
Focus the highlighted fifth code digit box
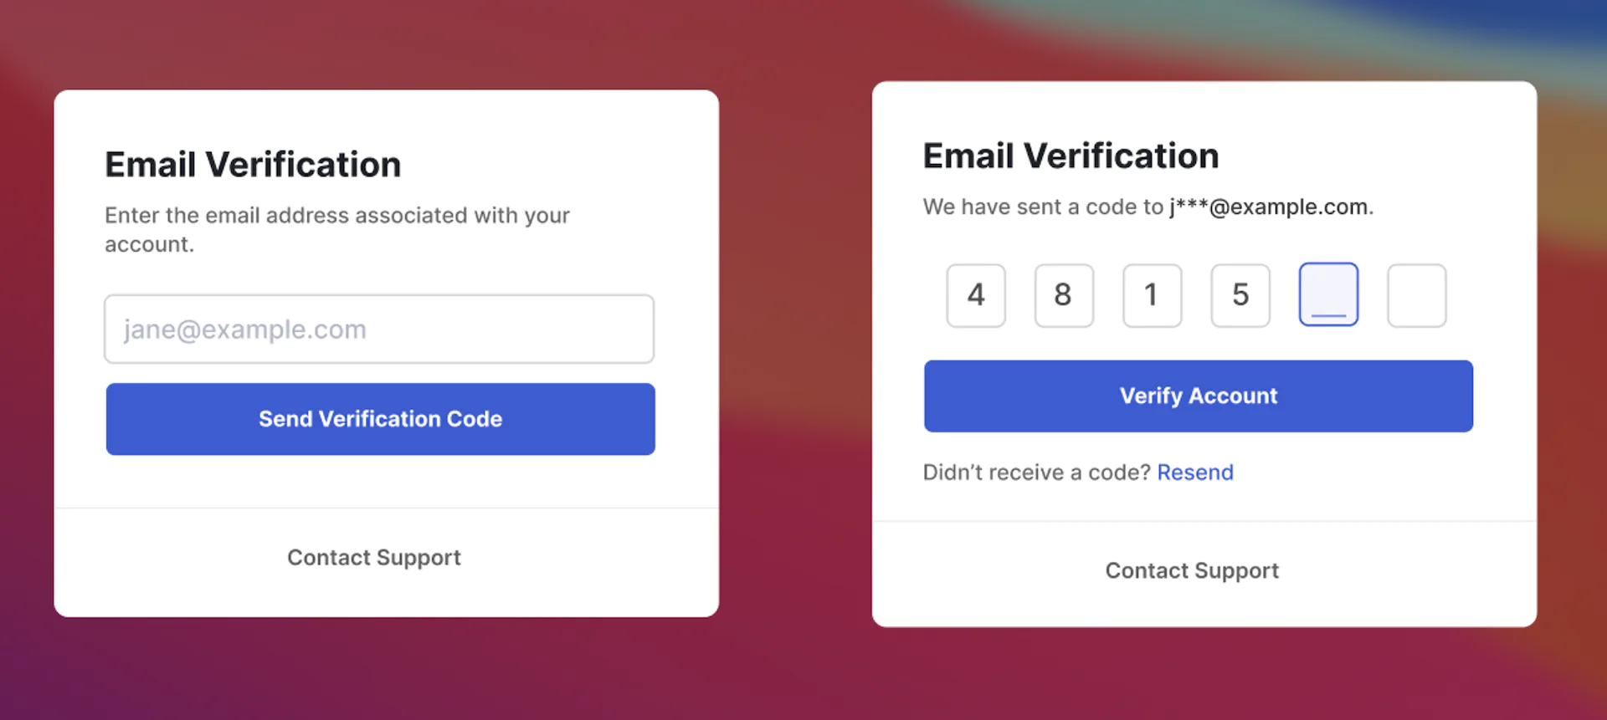click(1328, 294)
